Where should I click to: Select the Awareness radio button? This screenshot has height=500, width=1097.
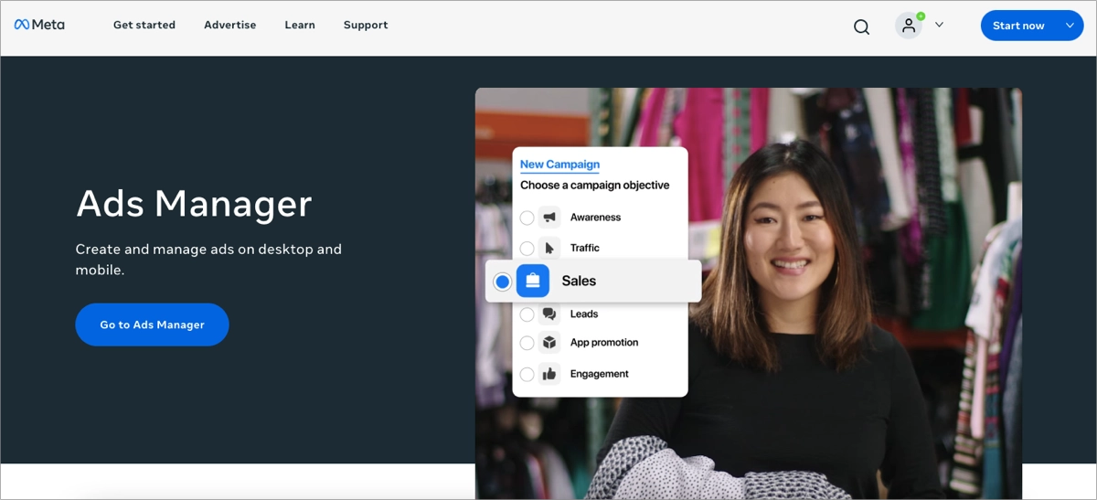coord(527,218)
